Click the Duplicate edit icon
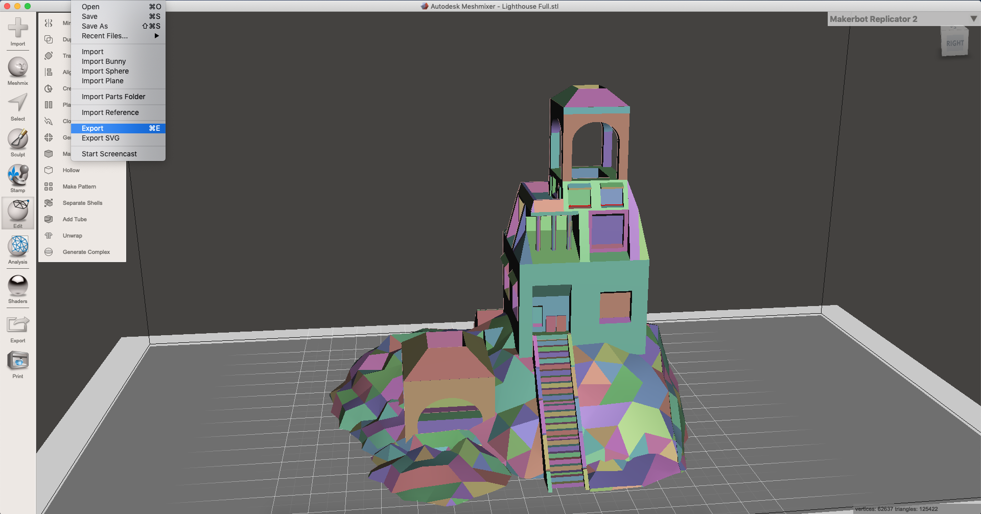 click(x=49, y=39)
